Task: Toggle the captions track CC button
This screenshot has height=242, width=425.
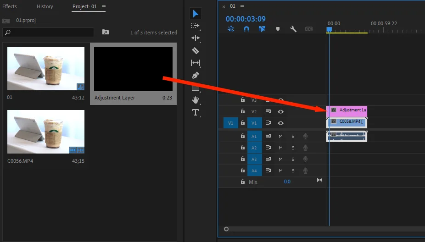Action: tap(309, 29)
